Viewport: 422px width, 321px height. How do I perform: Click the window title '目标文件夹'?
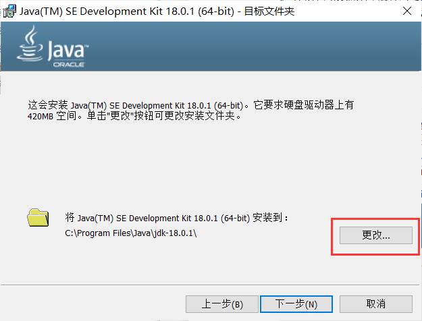tap(269, 11)
